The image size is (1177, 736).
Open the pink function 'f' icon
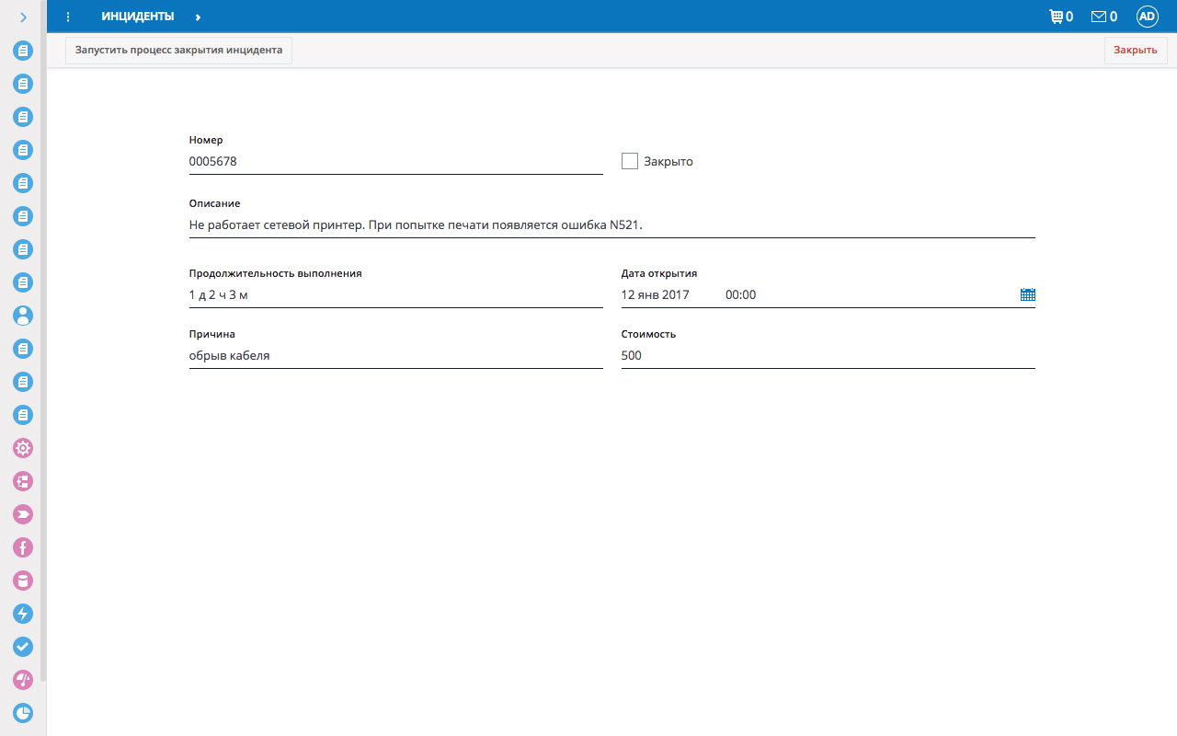pyautogui.click(x=23, y=547)
